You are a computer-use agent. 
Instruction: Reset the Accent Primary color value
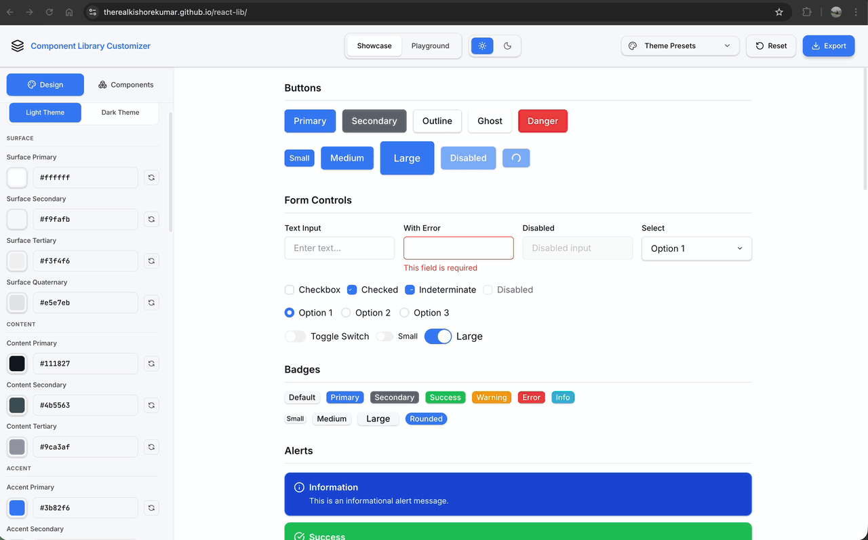coord(151,508)
